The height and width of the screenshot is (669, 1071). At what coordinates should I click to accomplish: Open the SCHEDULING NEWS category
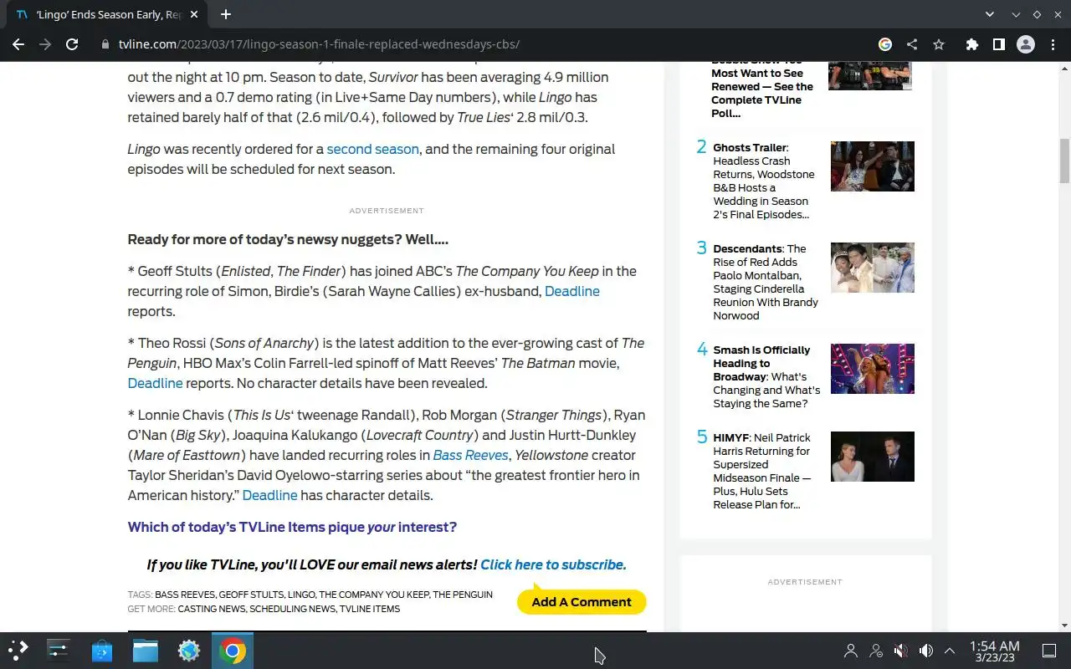[292, 609]
